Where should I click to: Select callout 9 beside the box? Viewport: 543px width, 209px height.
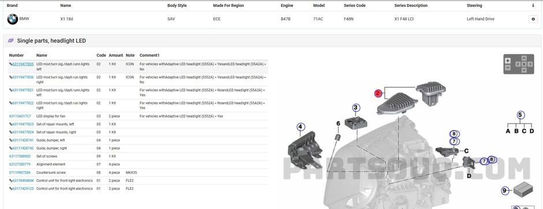click(505, 190)
